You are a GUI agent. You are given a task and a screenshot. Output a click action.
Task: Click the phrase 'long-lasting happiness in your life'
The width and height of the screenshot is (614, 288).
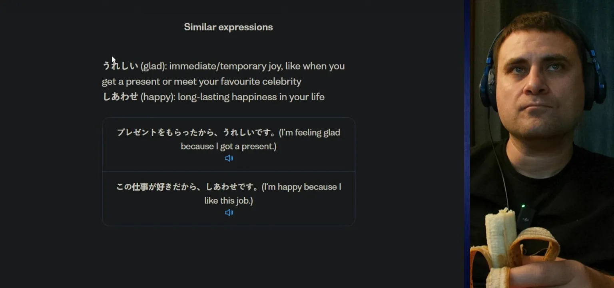[251, 97]
